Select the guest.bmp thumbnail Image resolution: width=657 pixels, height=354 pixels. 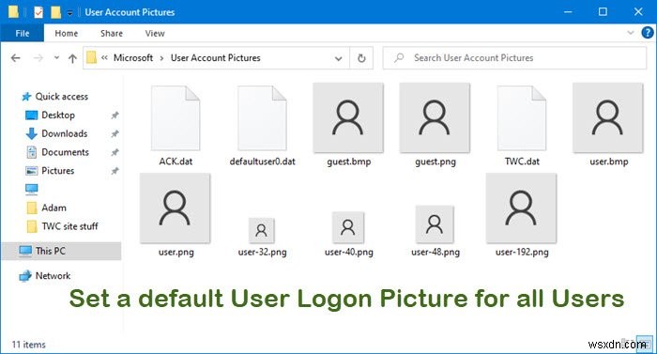[348, 118]
